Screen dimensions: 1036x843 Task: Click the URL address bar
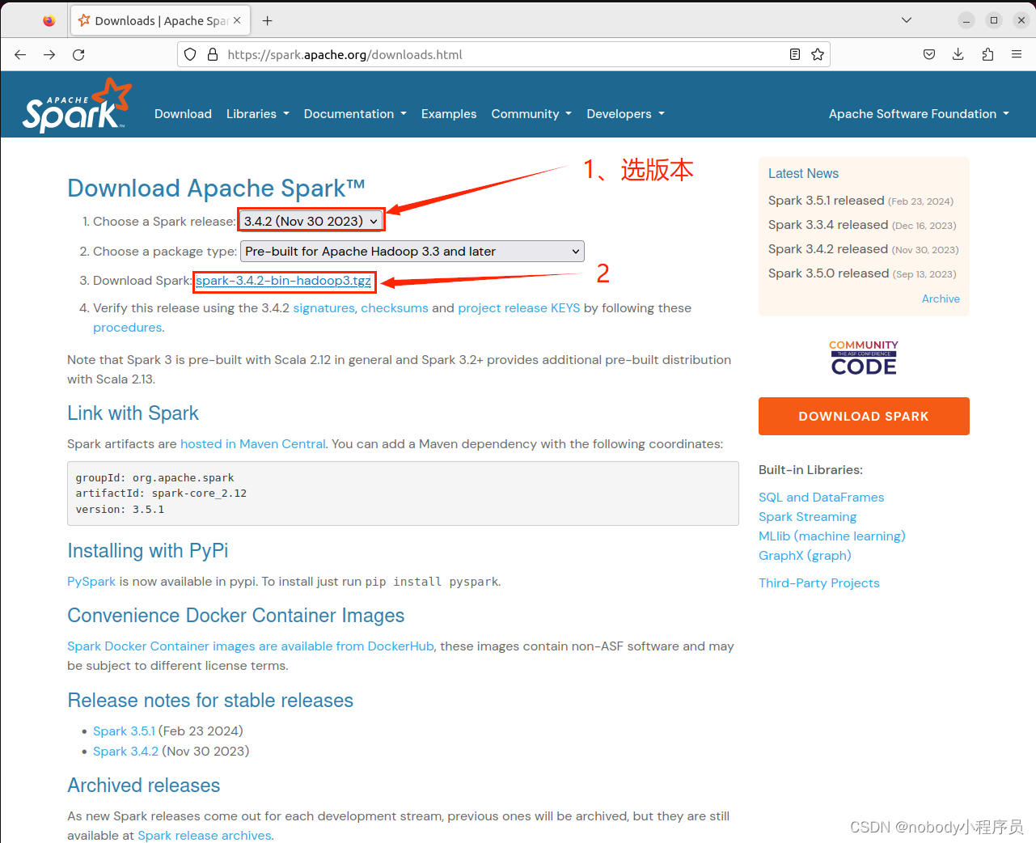[503, 54]
